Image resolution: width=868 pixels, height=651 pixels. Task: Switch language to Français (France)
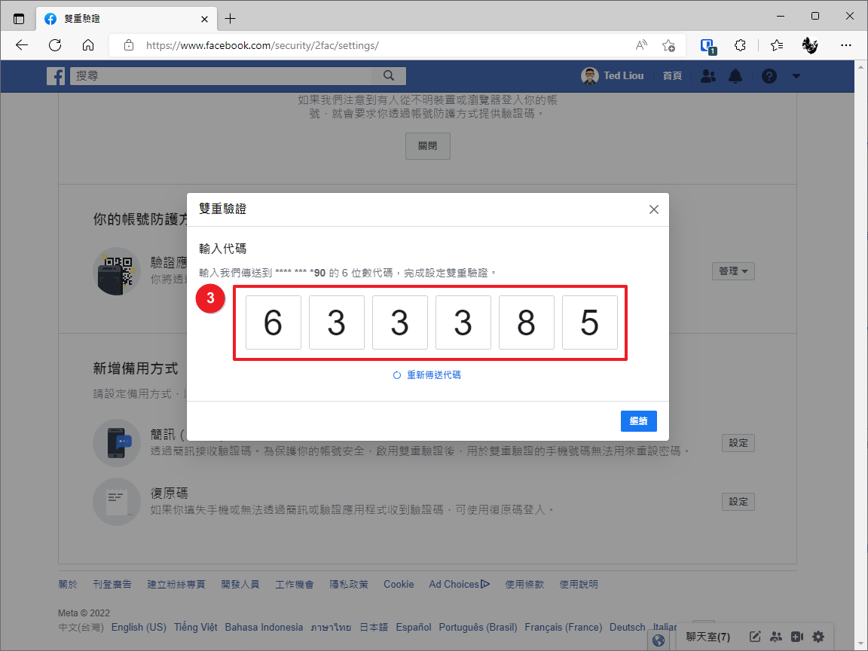click(x=563, y=627)
